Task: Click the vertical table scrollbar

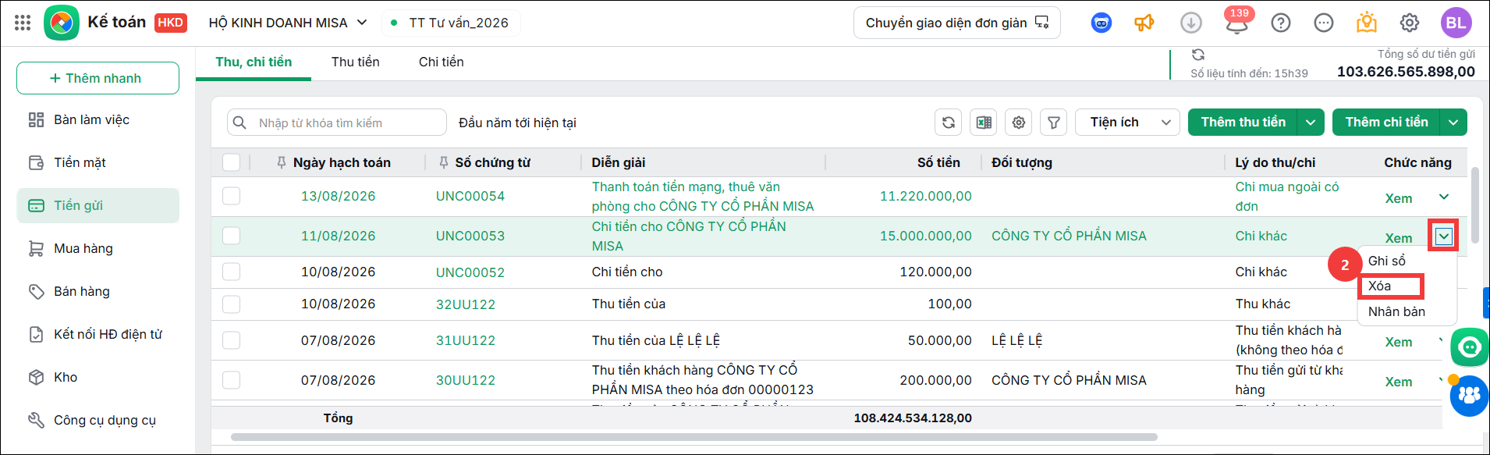Action: pos(1474,204)
